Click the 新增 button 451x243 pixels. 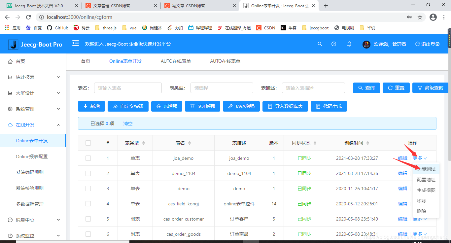click(x=91, y=106)
